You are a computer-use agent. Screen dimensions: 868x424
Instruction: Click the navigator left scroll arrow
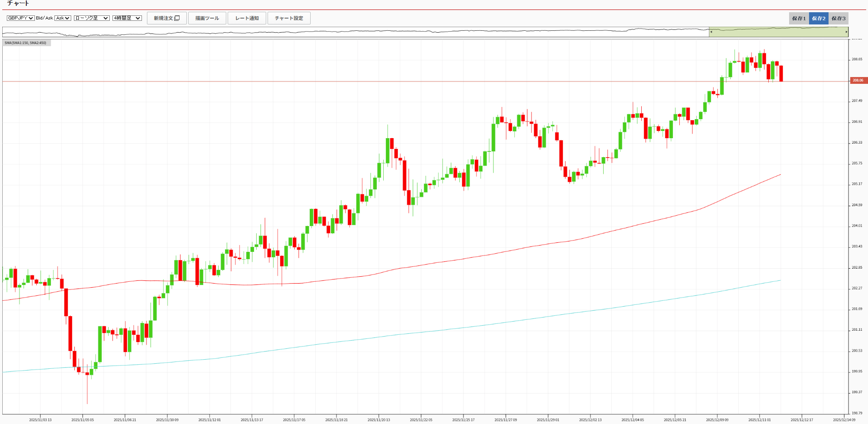pos(711,32)
